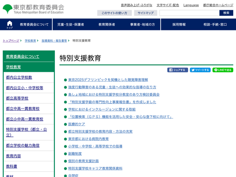Send page via LINEで送る button
The height and width of the screenshot is (177, 236).
[223, 70]
